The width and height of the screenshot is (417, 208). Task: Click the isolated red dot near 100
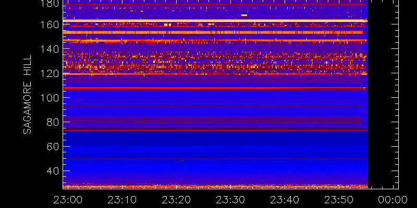(79, 100)
